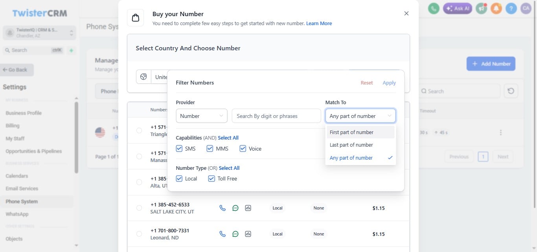Open the megaphone announcements icon
The height and width of the screenshot is (252, 537).
point(481,8)
